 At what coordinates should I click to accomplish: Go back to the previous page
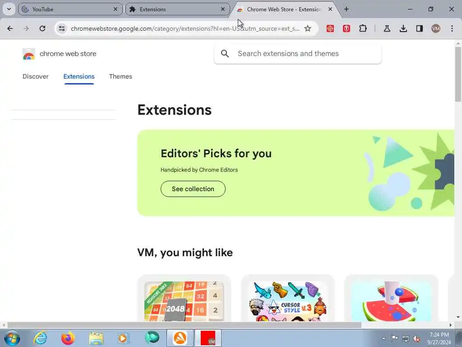point(10,28)
